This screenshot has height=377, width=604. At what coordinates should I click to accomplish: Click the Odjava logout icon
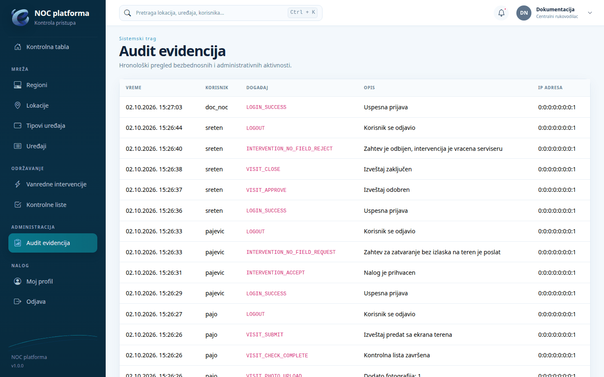pyautogui.click(x=18, y=302)
